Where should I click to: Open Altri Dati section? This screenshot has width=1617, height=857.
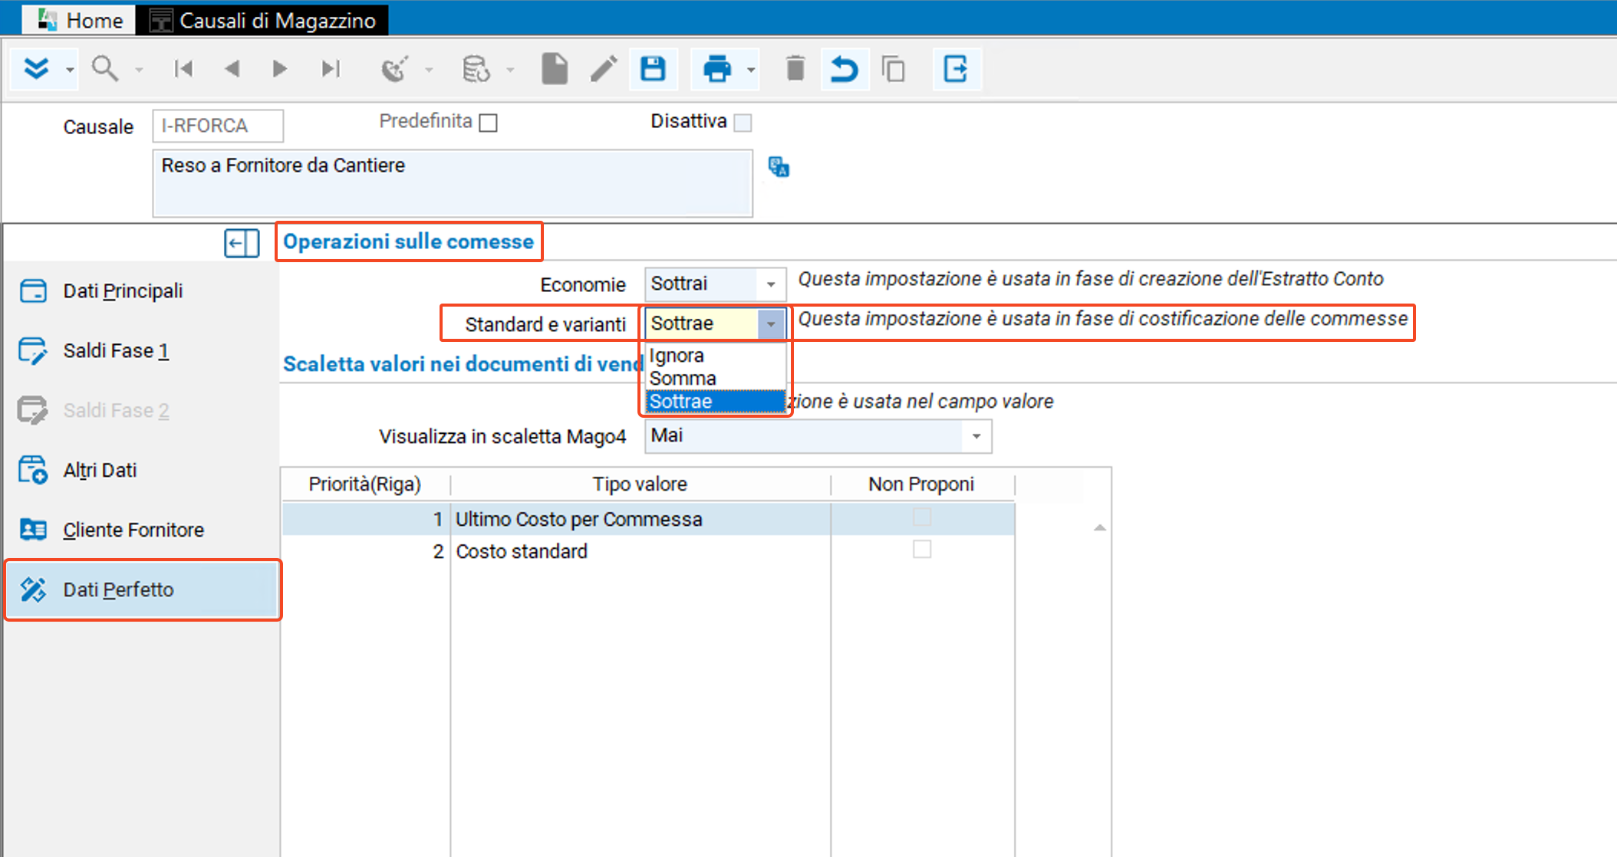pyautogui.click(x=143, y=471)
